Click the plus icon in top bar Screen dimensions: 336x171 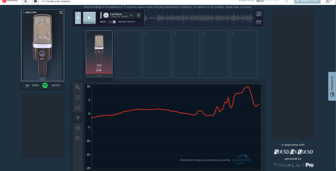coord(25,2)
